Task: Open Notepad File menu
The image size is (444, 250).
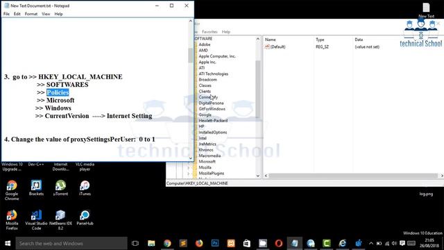Action: pyautogui.click(x=6, y=14)
